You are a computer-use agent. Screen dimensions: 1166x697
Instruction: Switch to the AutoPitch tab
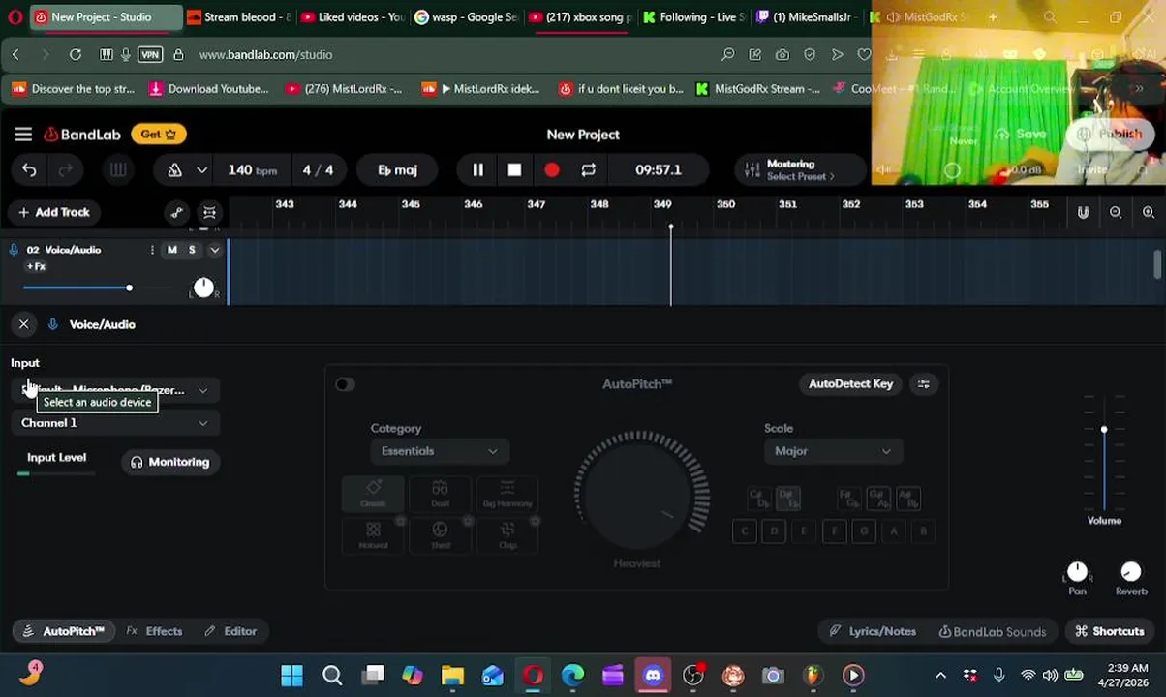[63, 631]
